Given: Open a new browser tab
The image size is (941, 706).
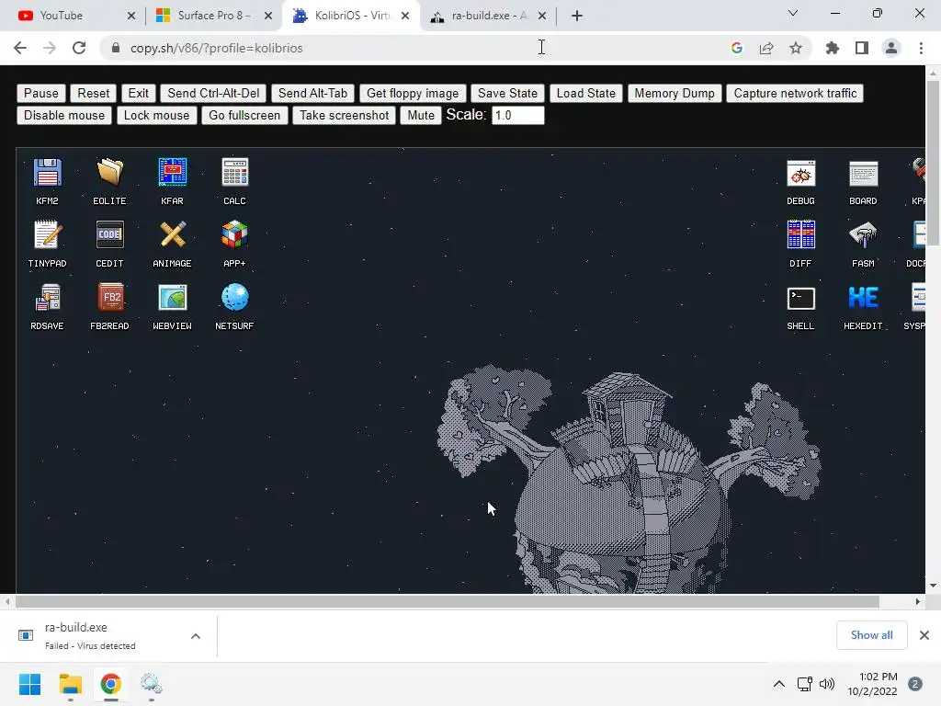Looking at the screenshot, I should (x=577, y=16).
